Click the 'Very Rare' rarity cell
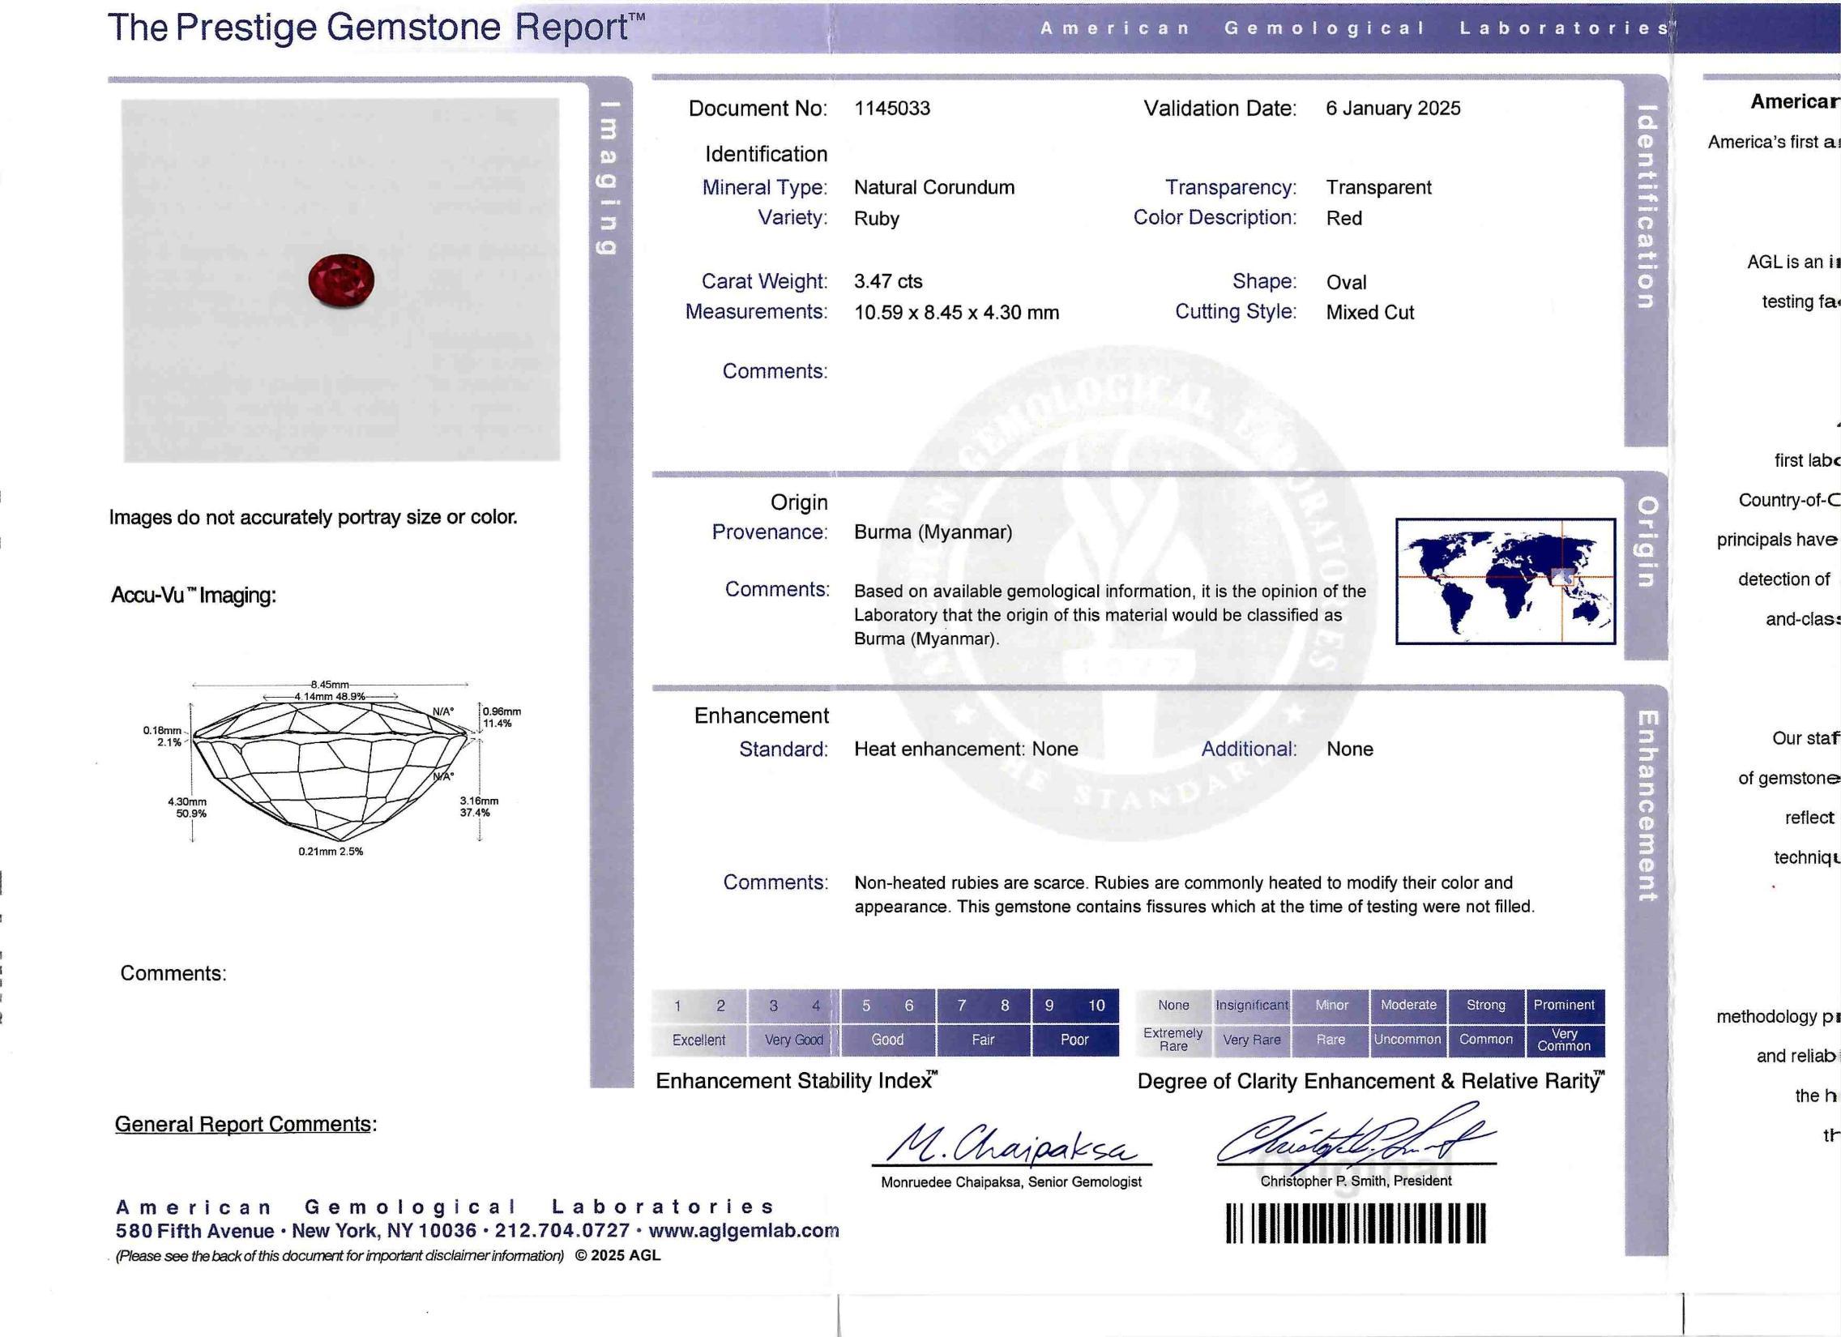 (x=1252, y=1040)
